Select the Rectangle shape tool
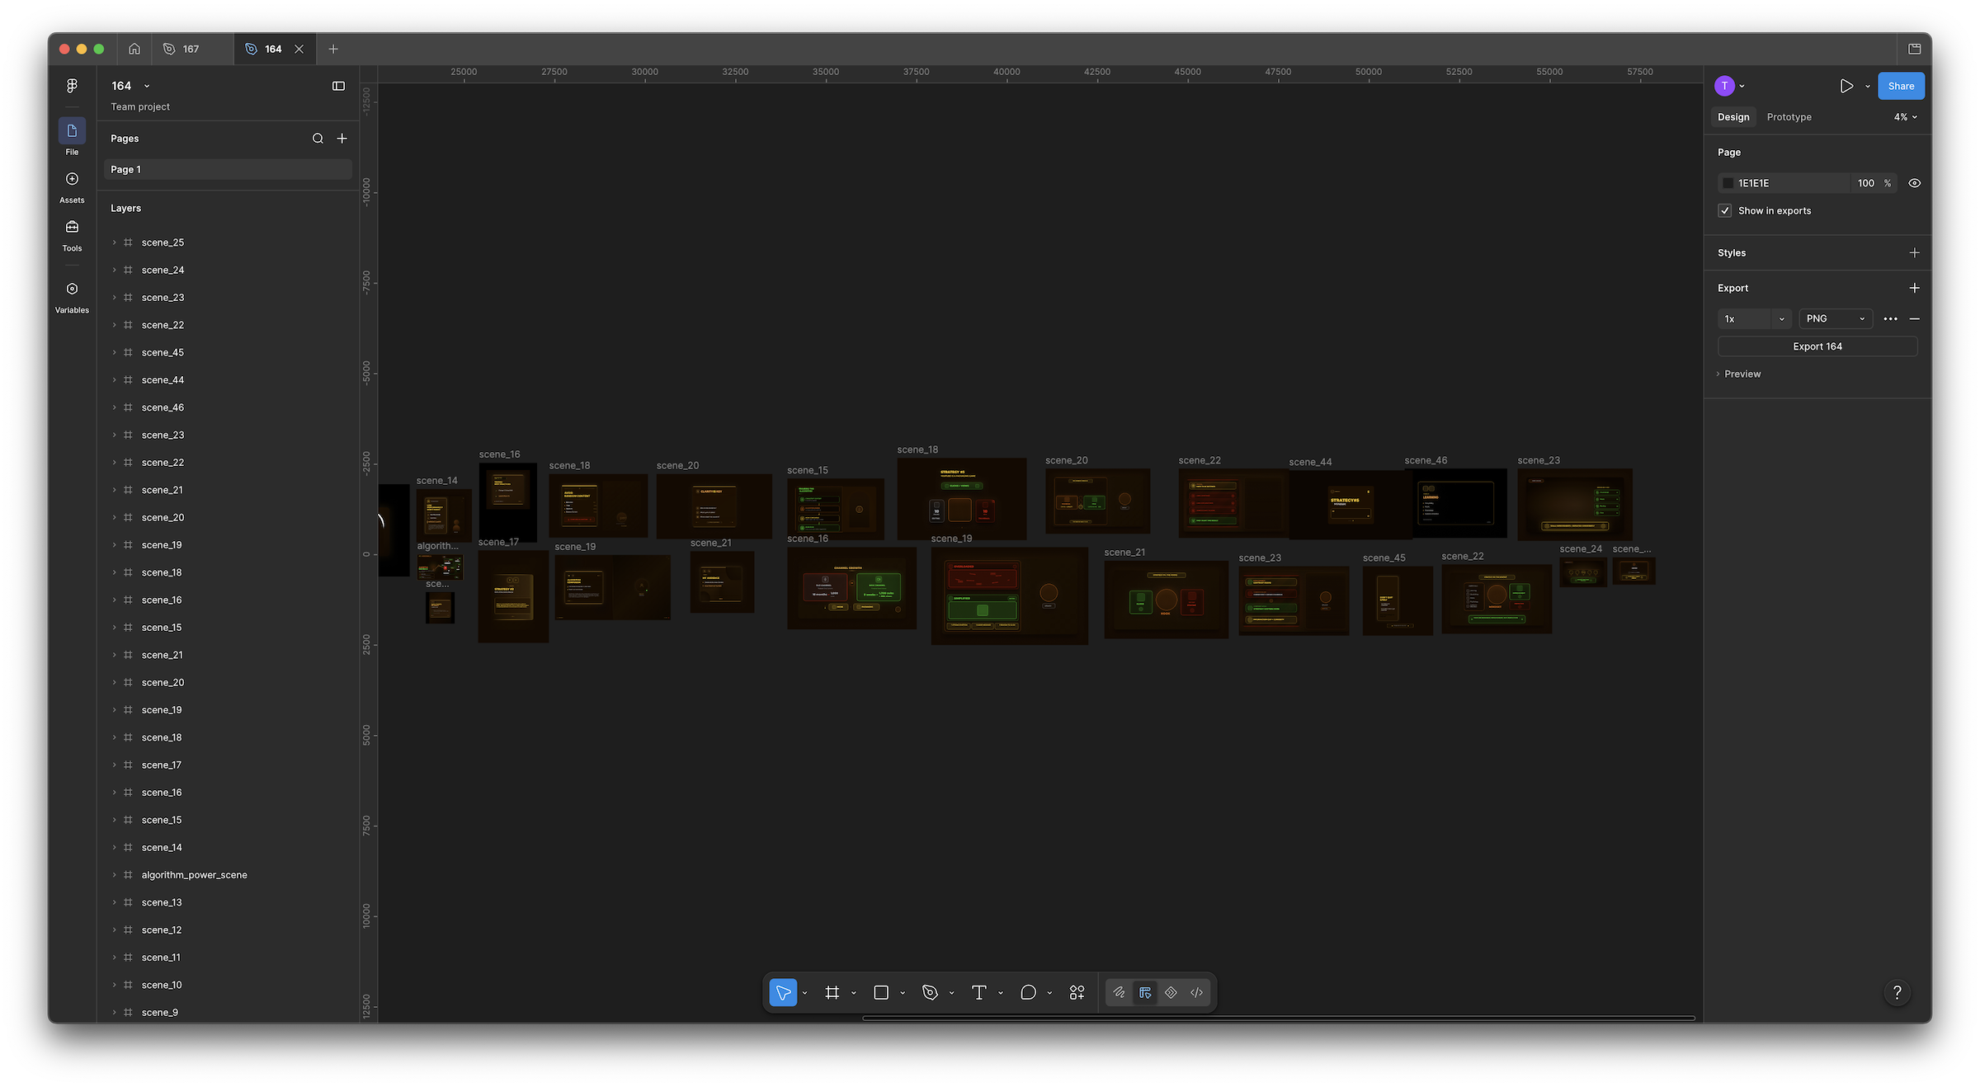The height and width of the screenshot is (1087, 1980). (881, 992)
